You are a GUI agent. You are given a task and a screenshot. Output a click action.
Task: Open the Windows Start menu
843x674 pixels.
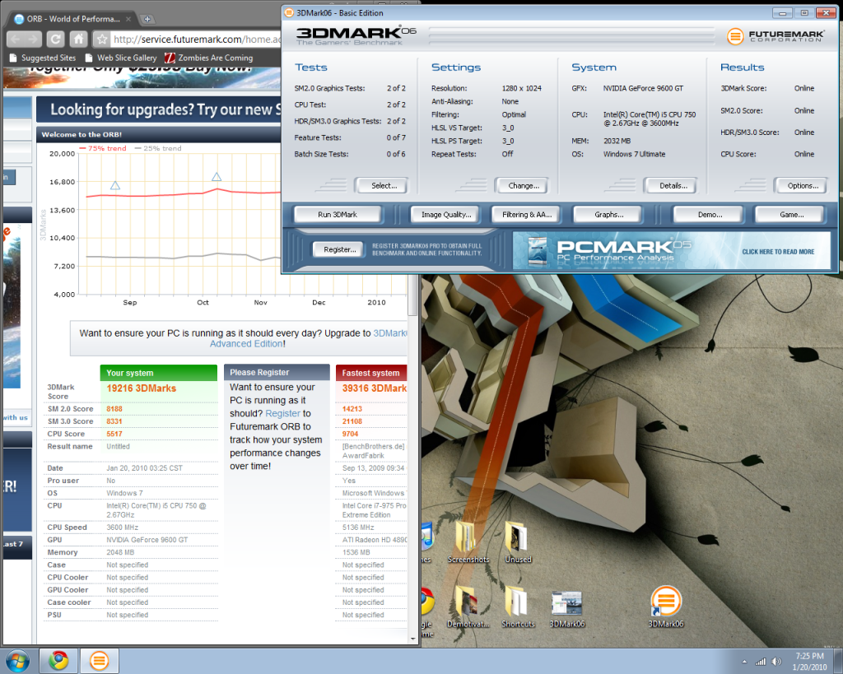[18, 661]
